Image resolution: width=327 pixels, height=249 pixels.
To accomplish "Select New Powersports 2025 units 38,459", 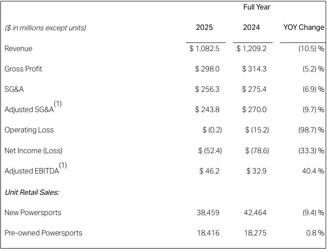I will [x=208, y=212].
